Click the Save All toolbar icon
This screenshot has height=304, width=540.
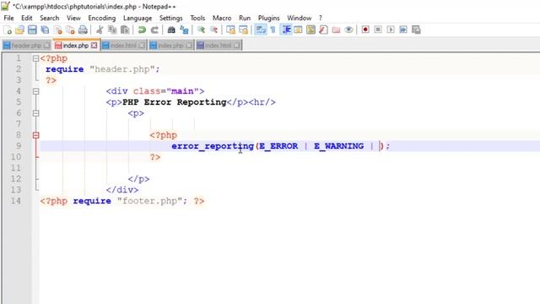(x=45, y=30)
